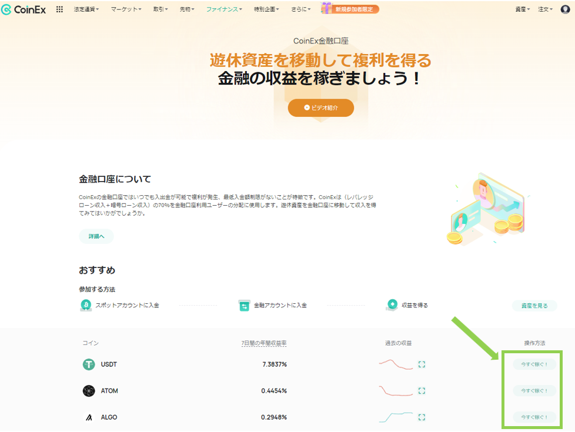Click 今すぐ稼ぐ for ALGO
575x432 pixels.
pos(534,417)
